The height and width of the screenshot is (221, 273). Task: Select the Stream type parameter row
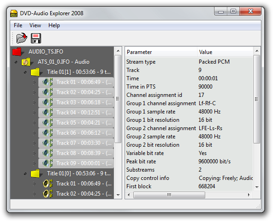coord(189,62)
